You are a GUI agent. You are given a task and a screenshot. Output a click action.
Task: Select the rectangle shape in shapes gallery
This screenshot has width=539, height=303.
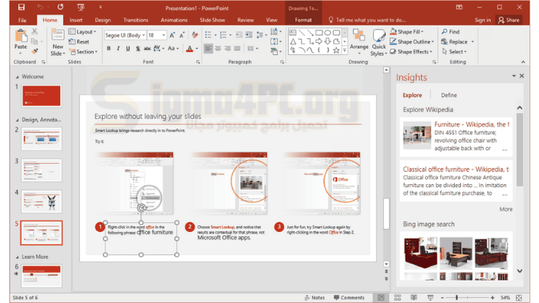click(319, 33)
